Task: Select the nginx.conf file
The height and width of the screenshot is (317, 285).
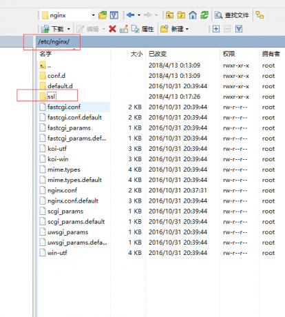Action: pos(62,190)
